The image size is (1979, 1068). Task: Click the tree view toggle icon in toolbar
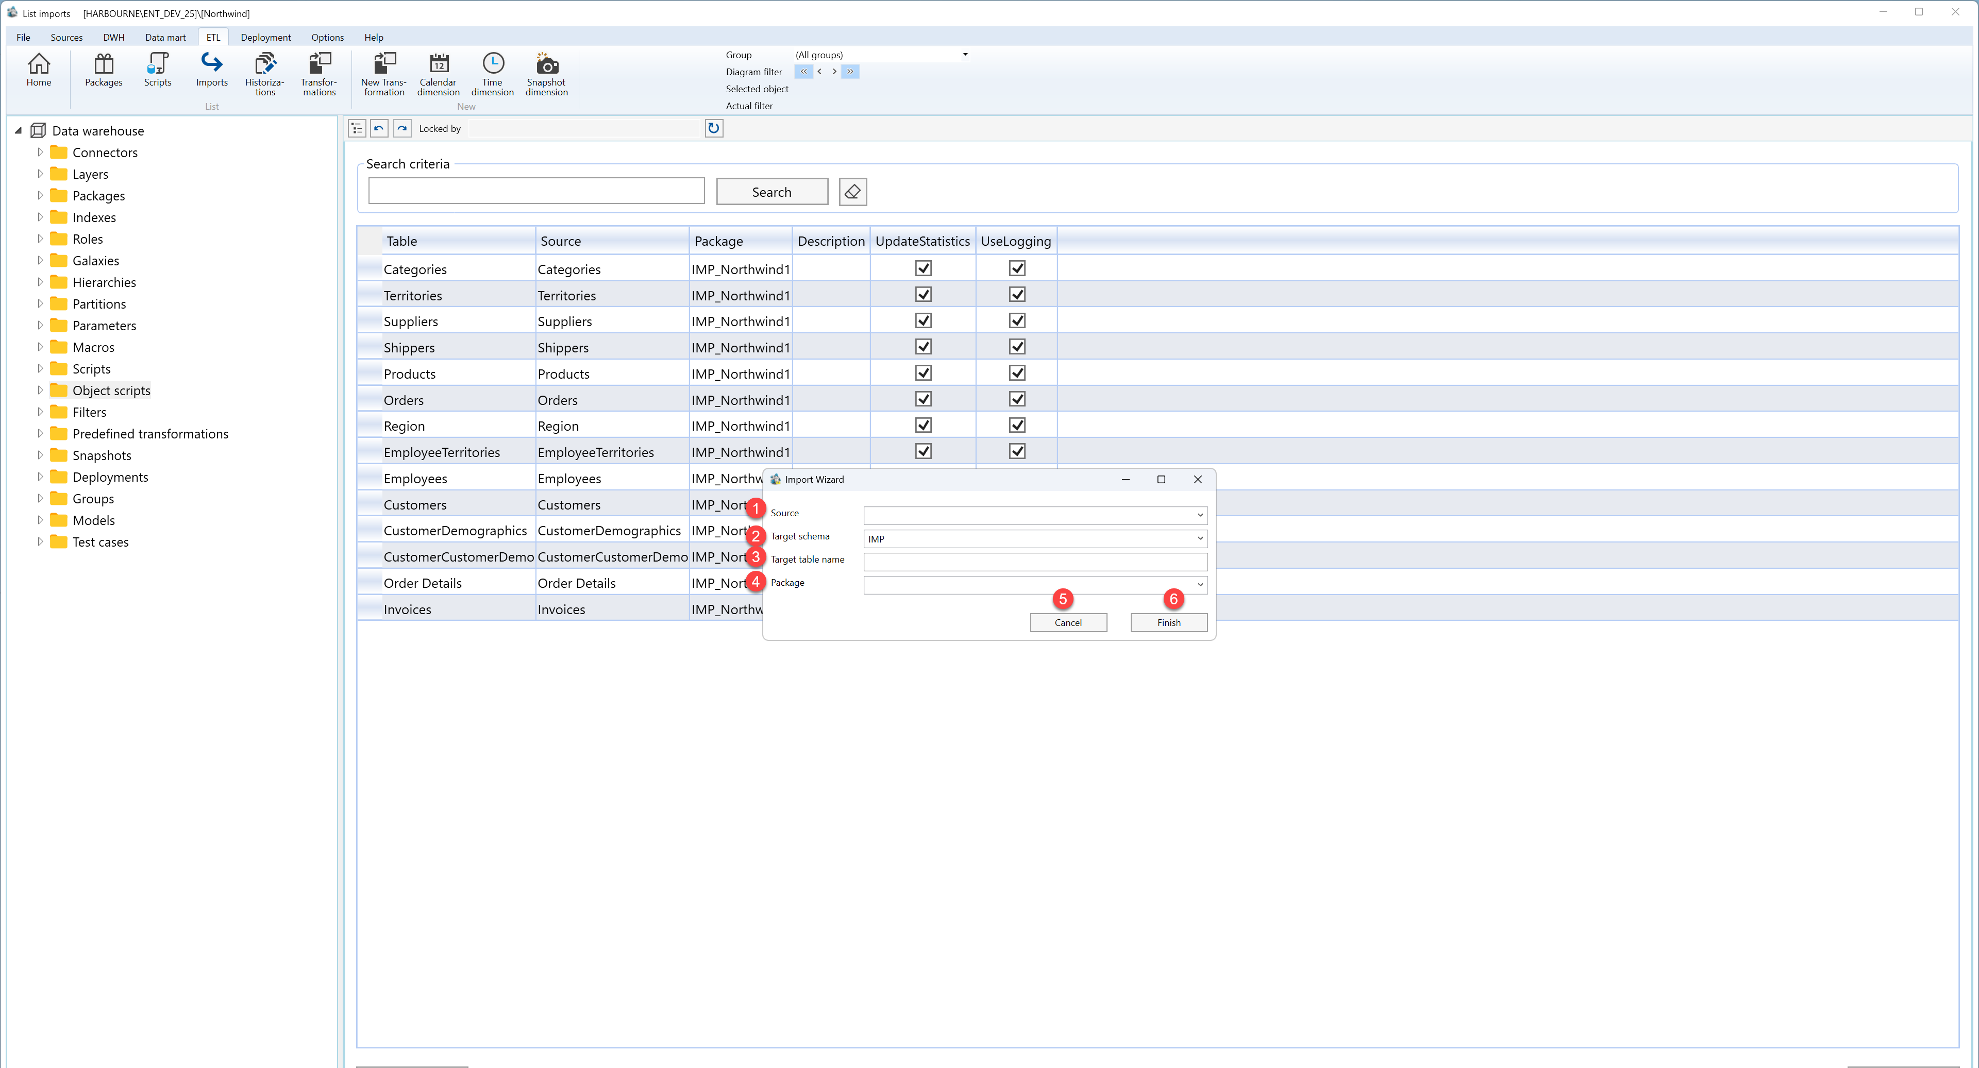pyautogui.click(x=357, y=128)
